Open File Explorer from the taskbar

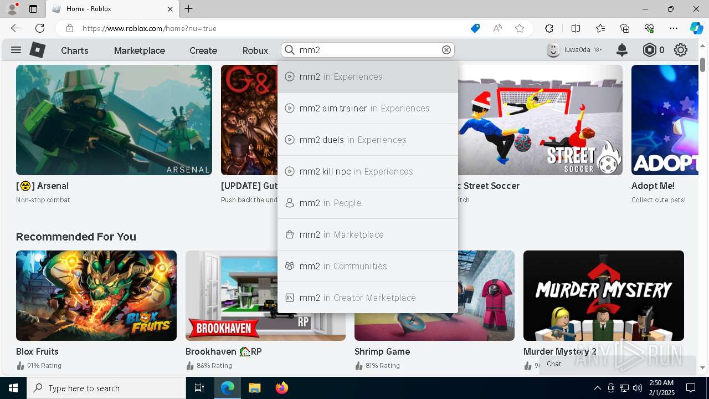point(254,388)
